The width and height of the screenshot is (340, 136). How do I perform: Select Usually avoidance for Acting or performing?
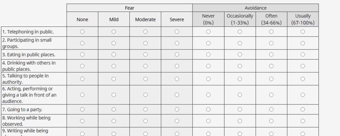tap(303, 95)
